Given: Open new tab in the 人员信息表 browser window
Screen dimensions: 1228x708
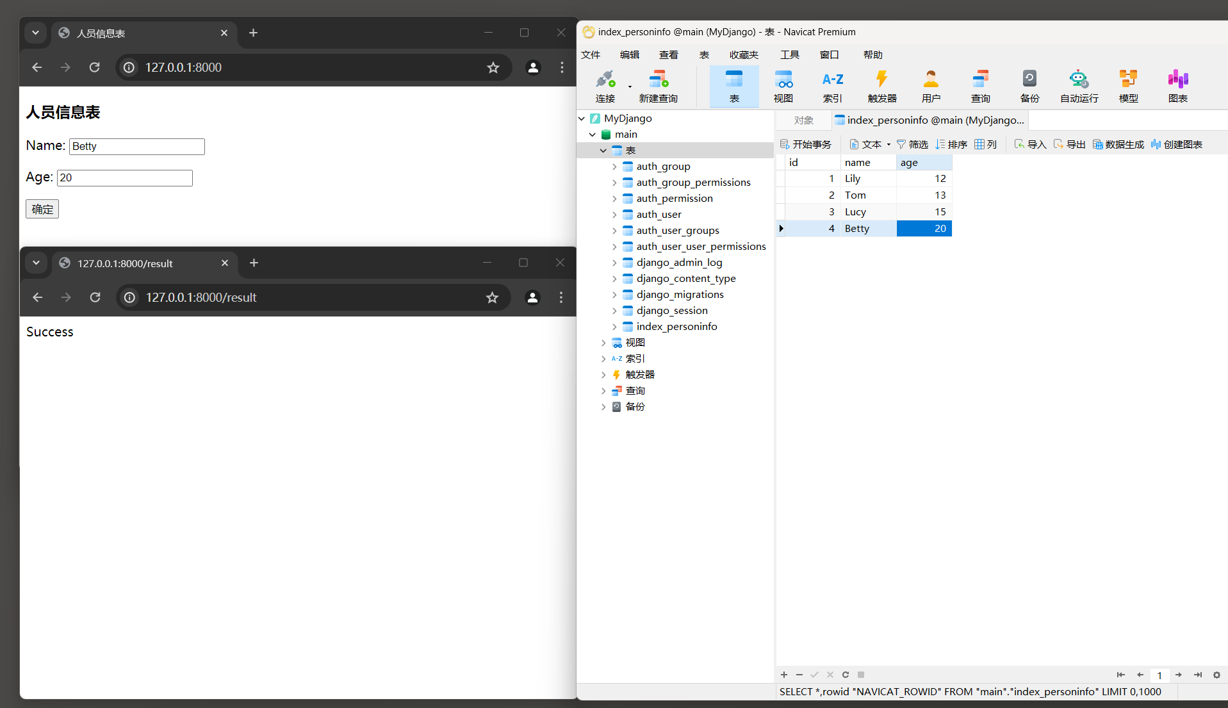Looking at the screenshot, I should pos(253,33).
